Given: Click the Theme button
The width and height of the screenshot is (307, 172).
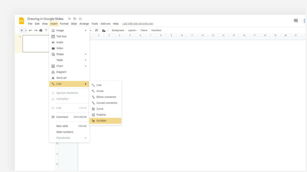Looking at the screenshot, I should (x=144, y=30).
